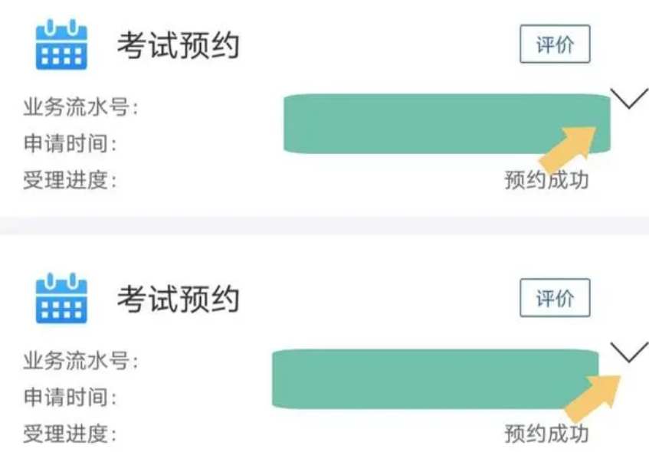Viewport: 649px width, 452px height.
Task: Expand the lower card with its chevron arrow
Action: click(x=629, y=352)
